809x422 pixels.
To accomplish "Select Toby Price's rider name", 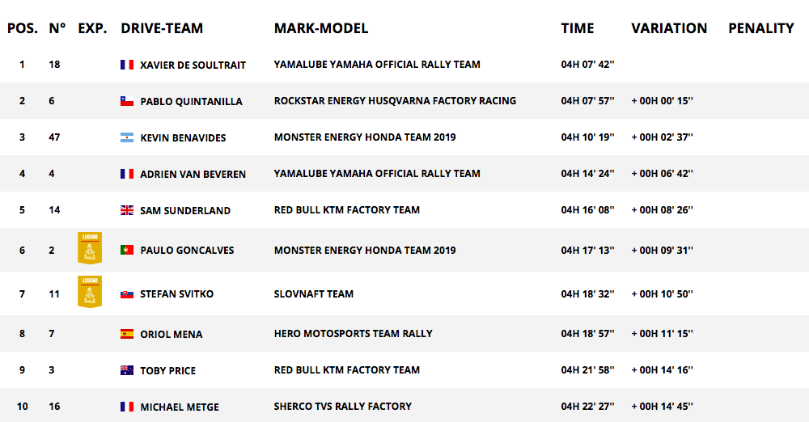I will 167,370.
